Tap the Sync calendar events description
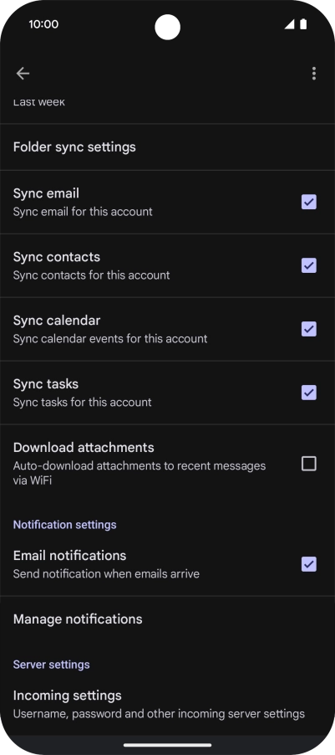This screenshot has height=755, width=335. pos(110,338)
